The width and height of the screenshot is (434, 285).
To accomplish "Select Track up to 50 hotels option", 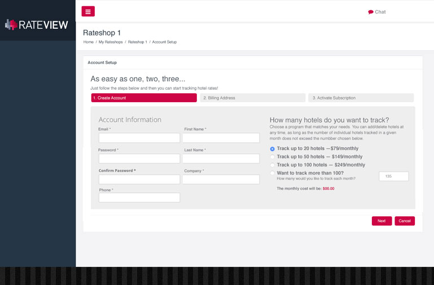I will [273, 157].
